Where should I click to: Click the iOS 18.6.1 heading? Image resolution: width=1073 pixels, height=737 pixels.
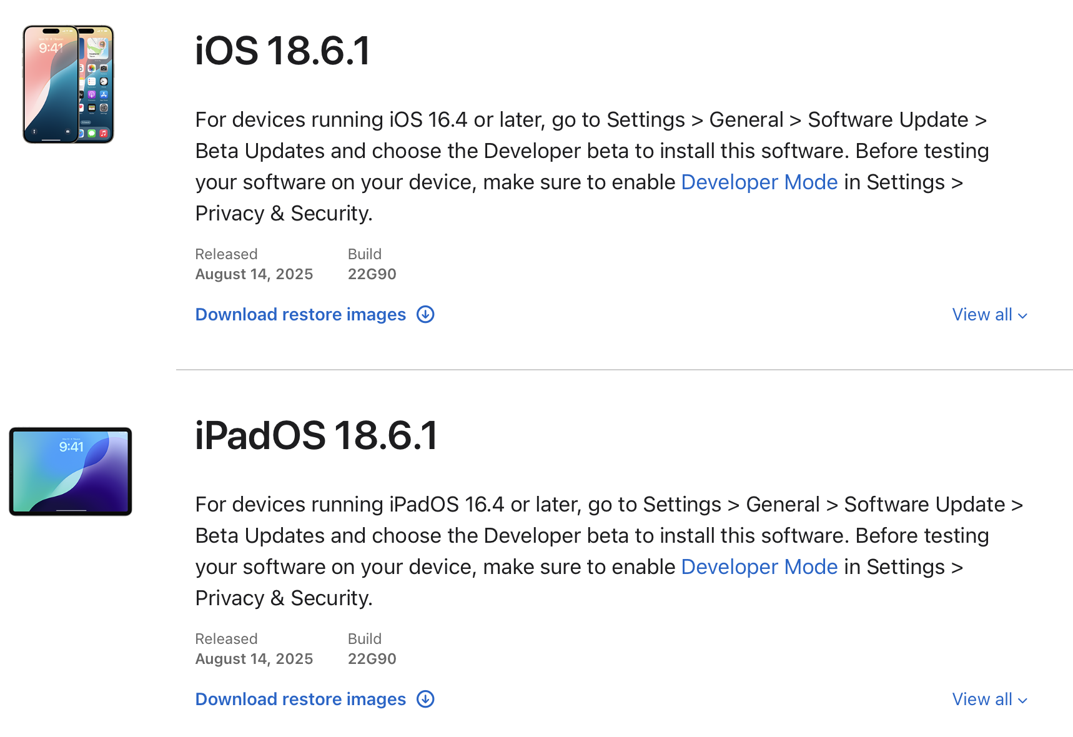pyautogui.click(x=282, y=51)
